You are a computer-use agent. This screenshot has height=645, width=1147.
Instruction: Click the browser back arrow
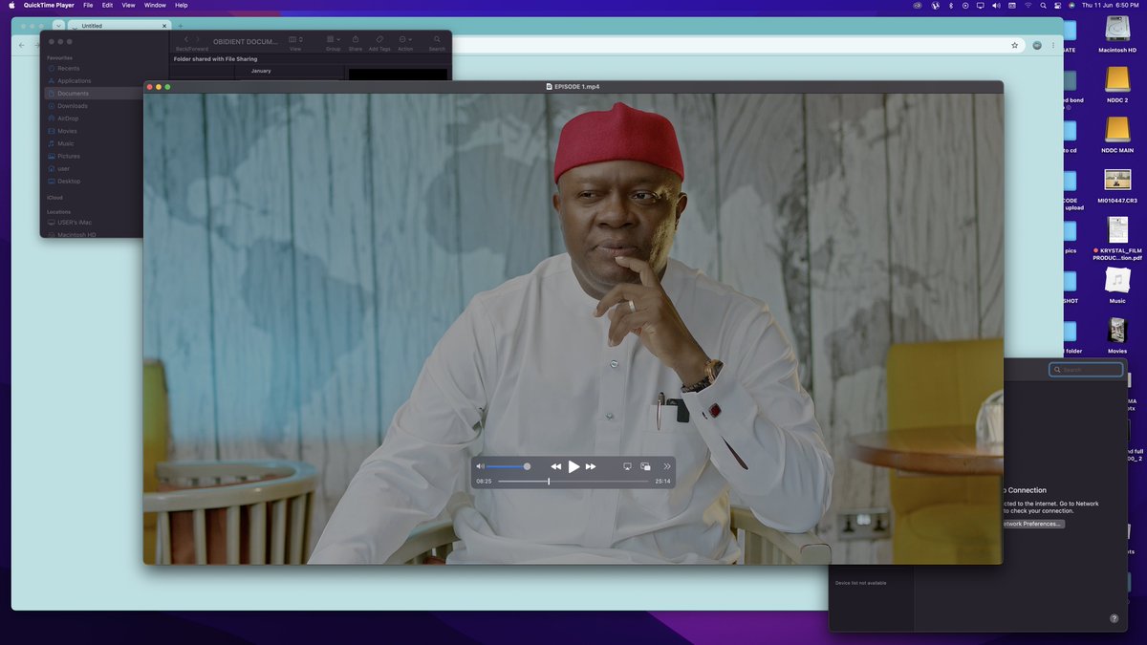[x=23, y=45]
